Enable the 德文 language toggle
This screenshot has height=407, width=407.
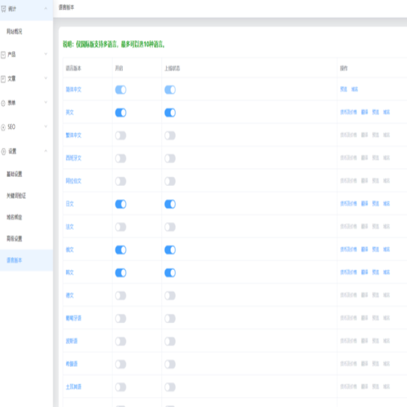(x=121, y=296)
